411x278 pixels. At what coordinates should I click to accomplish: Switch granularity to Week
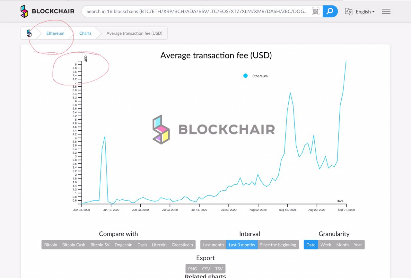pos(326,245)
